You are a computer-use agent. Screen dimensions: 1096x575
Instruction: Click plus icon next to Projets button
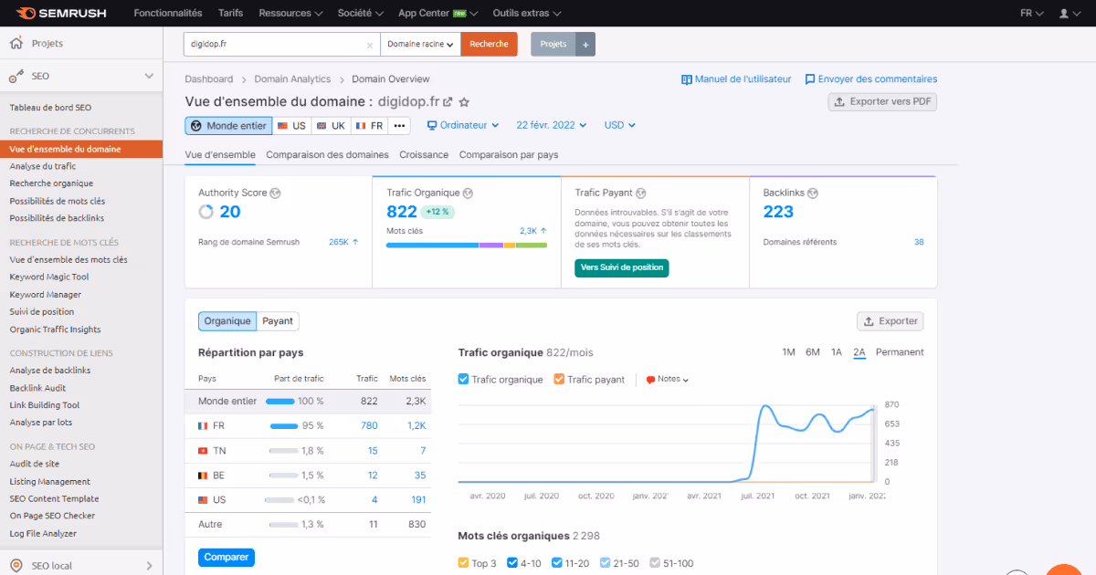click(585, 44)
